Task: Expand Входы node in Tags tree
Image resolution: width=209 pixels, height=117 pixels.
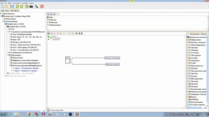Action: 48,20
